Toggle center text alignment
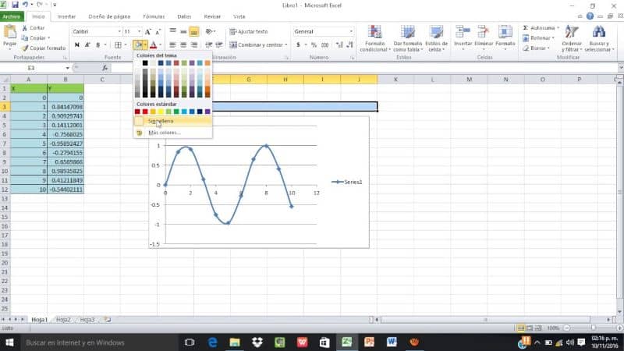Viewport: 624px width, 351px height. [183, 45]
